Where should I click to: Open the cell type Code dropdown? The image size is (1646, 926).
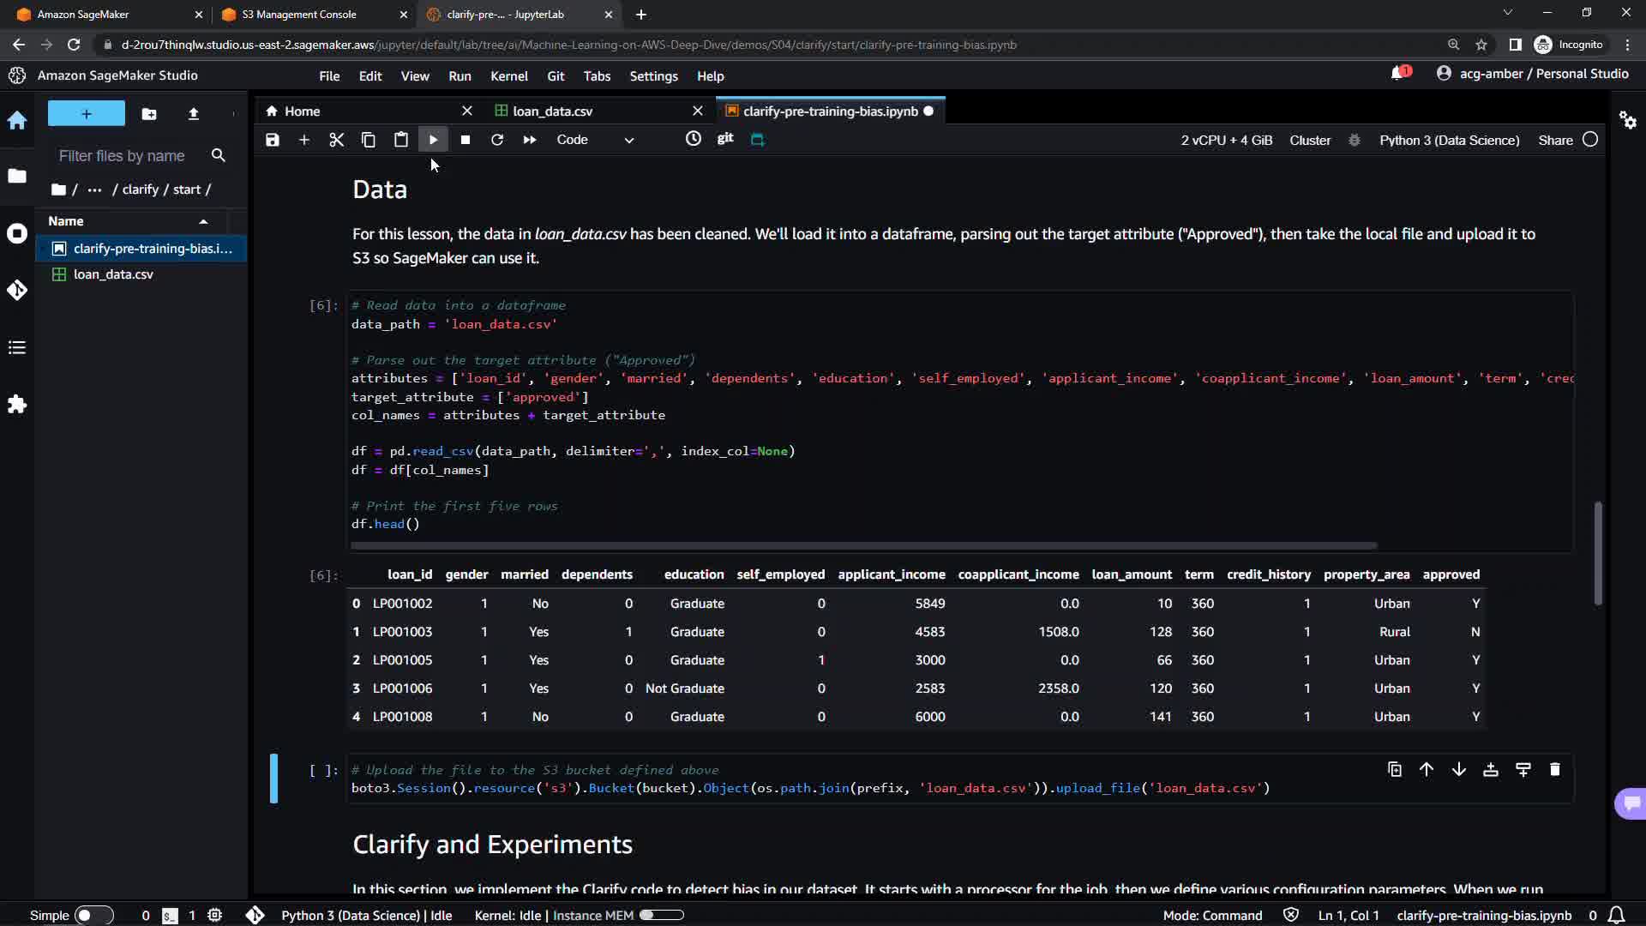coord(595,140)
